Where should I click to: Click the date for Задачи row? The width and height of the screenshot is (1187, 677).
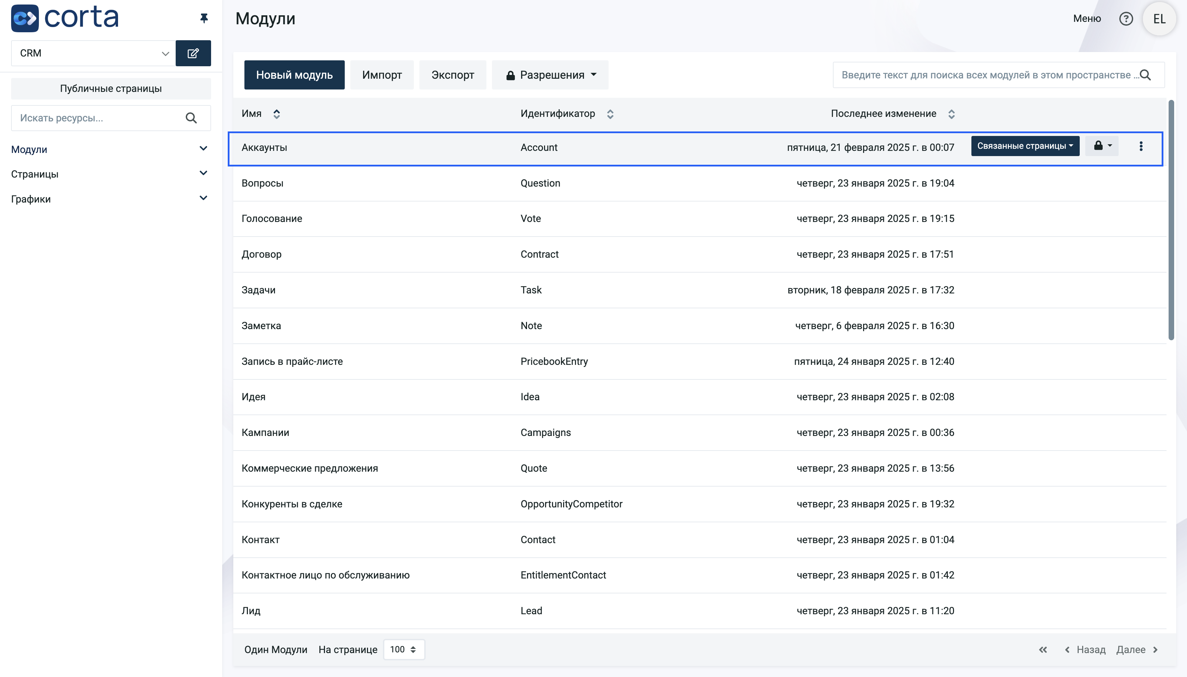(871, 290)
